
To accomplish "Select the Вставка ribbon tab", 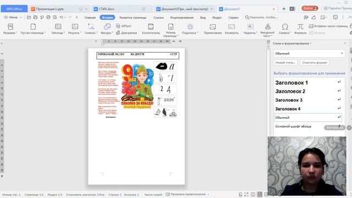I will click(x=107, y=18).
